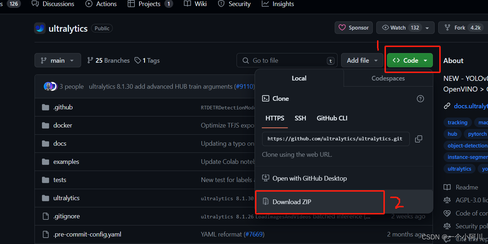Click the ultralytics topic tag

tap(459, 169)
